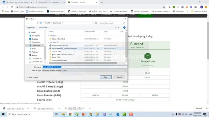Click Downloads in the breadcrumb path
This screenshot has width=209, height=117.
click(57, 23)
